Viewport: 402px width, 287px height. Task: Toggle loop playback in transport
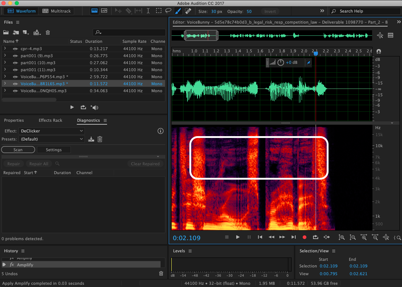[x=316, y=237]
